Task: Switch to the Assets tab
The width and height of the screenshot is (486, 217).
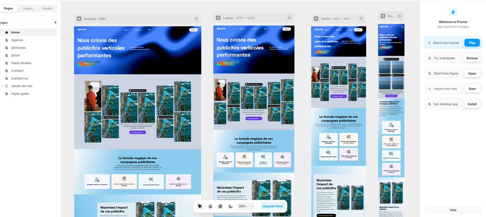Action: 47,8
